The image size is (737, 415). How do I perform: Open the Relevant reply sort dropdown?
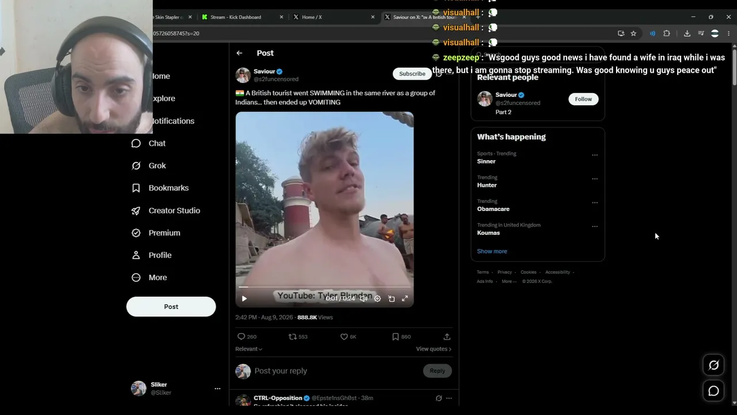[249, 349]
